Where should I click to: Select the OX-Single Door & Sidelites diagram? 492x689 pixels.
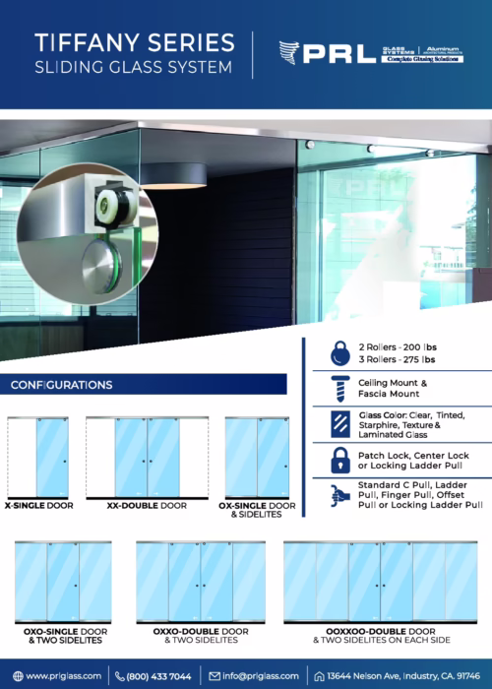click(257, 458)
